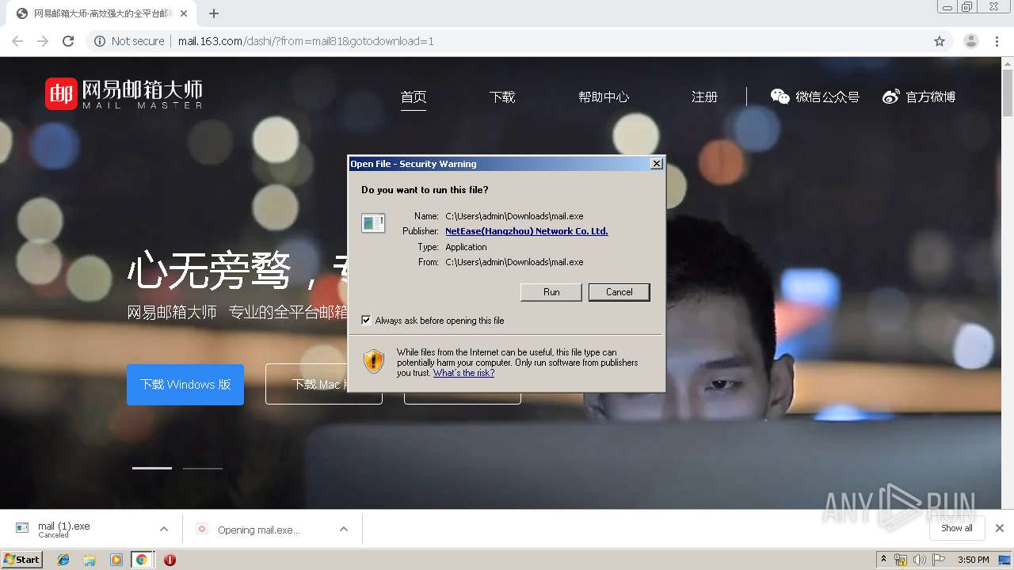Image resolution: width=1014 pixels, height=570 pixels.
Task: Select the 首页 nav item
Action: [414, 97]
